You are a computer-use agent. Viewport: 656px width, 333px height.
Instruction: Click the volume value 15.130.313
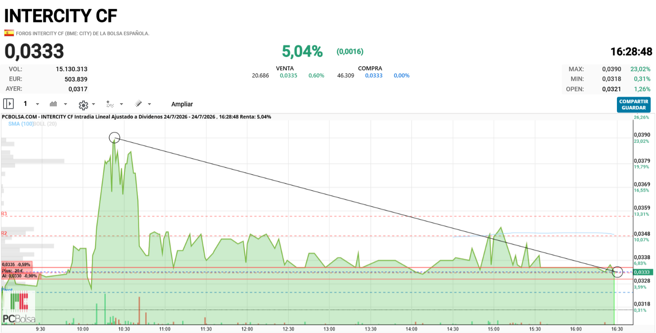(x=72, y=69)
